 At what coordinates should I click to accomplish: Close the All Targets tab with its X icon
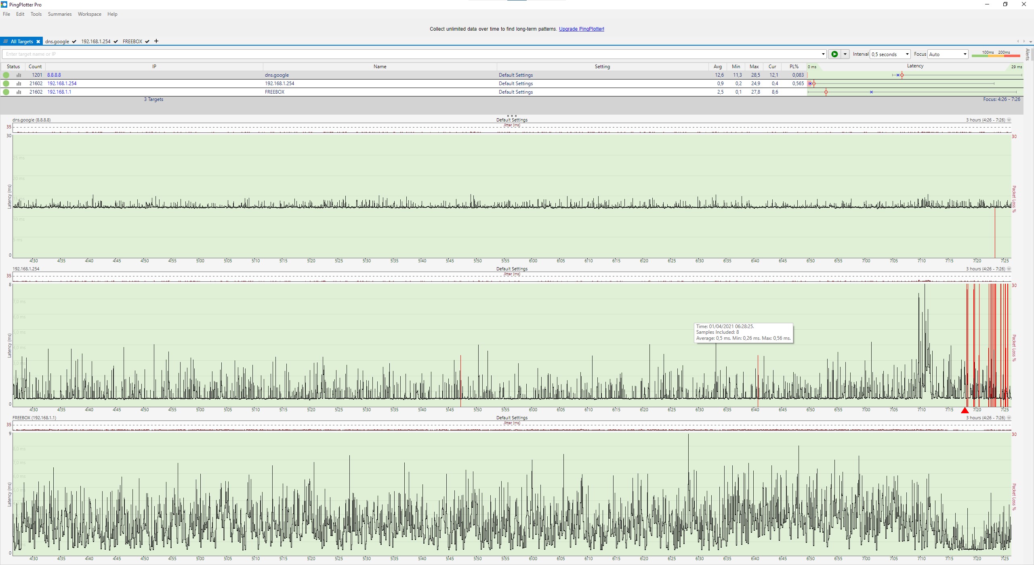[38, 42]
